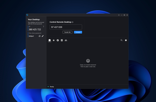Edit password with the pencil icon

(43, 36)
